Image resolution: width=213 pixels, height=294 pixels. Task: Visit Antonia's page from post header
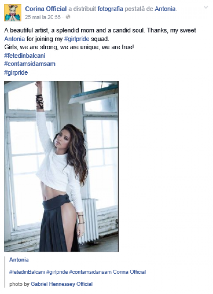pyautogui.click(x=165, y=8)
